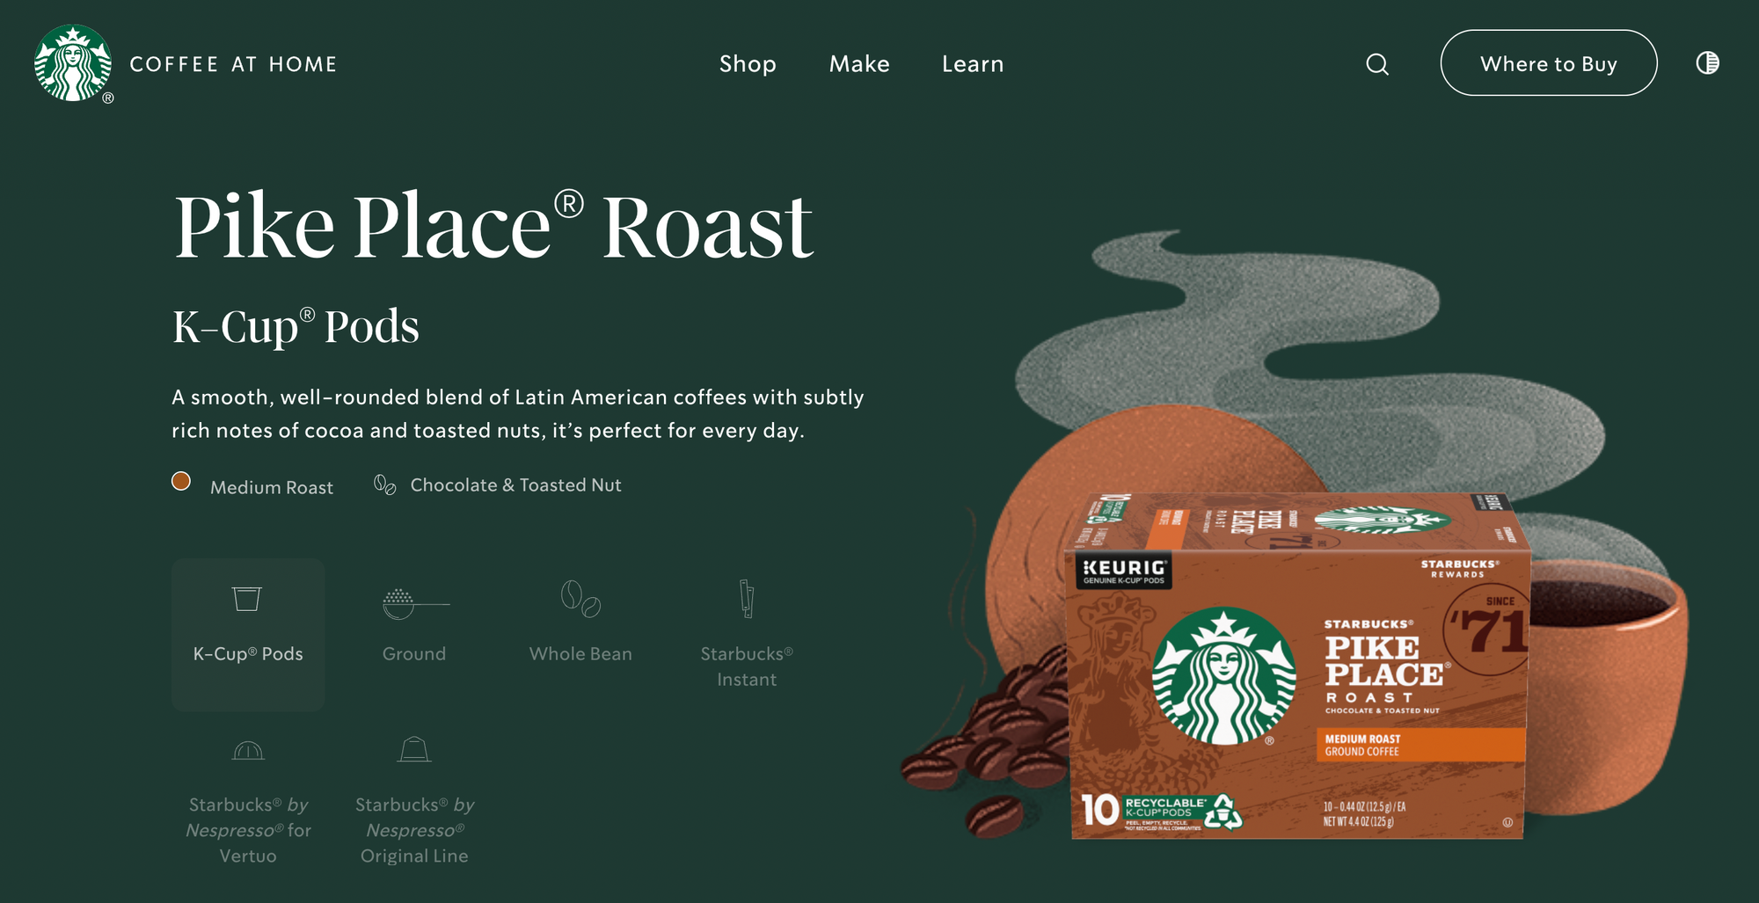Select the Nespresso Original Line capsule icon
The height and width of the screenshot is (903, 1759).
pyautogui.click(x=414, y=749)
